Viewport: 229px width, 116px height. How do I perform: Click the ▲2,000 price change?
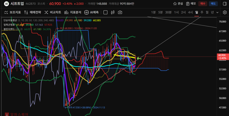79,4
